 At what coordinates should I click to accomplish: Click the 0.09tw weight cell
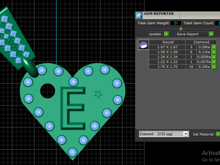pos(204,47)
